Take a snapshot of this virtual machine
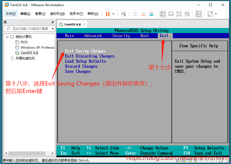 pyautogui.click(x=135, y=14)
